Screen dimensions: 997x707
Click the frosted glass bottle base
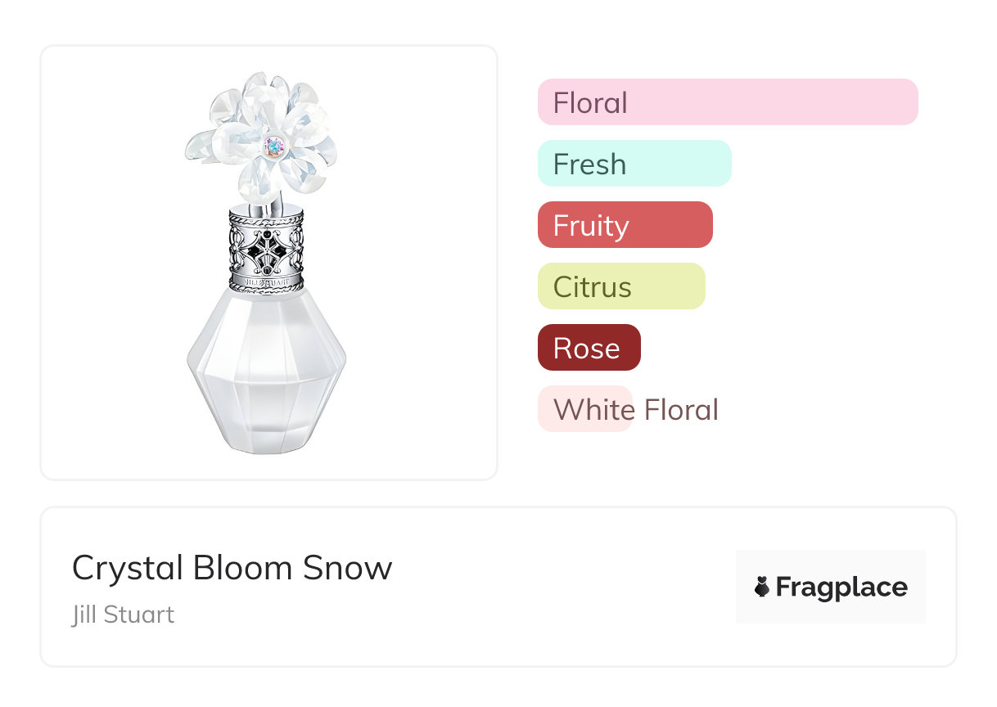click(266, 376)
